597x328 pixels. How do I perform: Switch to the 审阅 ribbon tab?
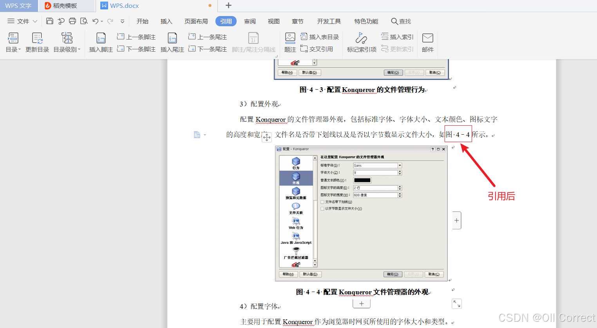click(x=250, y=21)
